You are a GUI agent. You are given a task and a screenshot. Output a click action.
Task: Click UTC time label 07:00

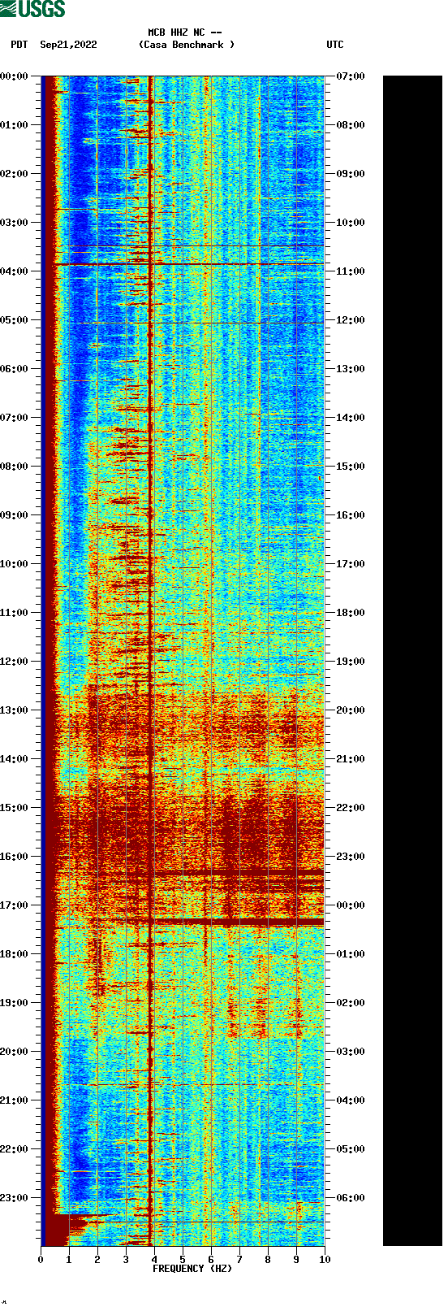pyautogui.click(x=351, y=76)
